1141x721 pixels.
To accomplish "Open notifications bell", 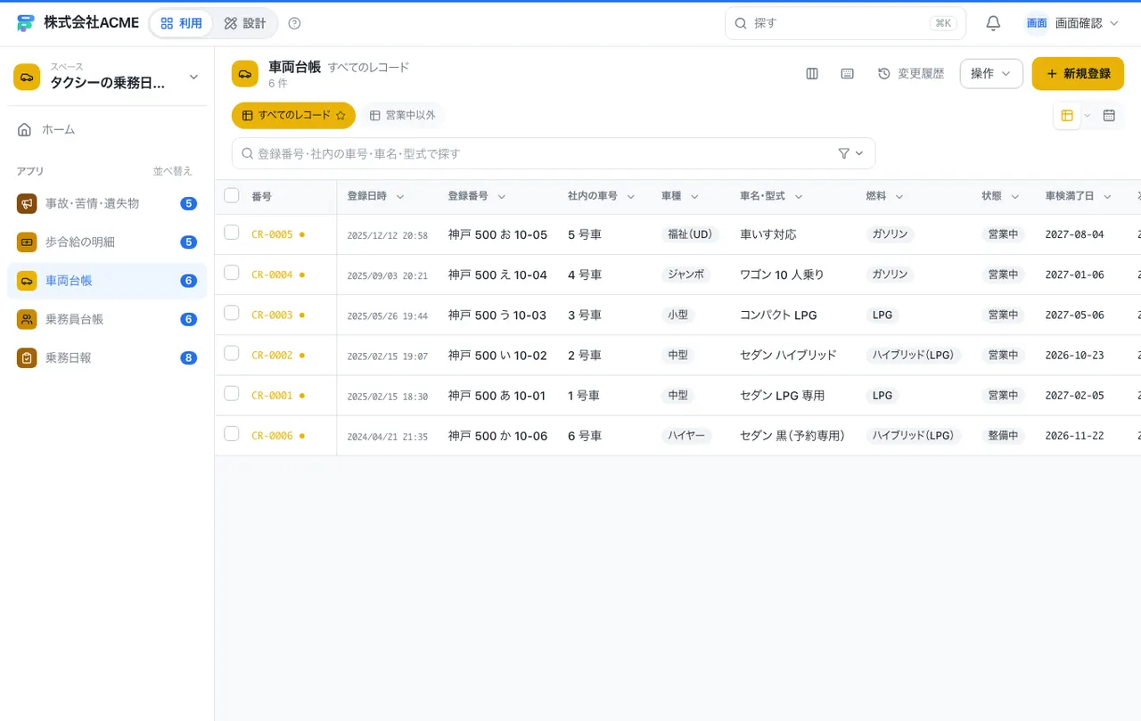I will tap(993, 23).
